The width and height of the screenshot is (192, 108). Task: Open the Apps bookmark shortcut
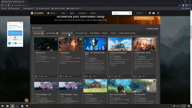click(4, 8)
